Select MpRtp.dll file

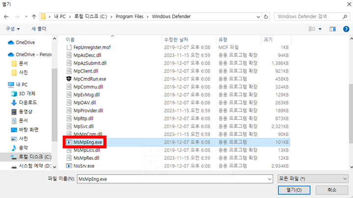pyautogui.click(x=83, y=118)
